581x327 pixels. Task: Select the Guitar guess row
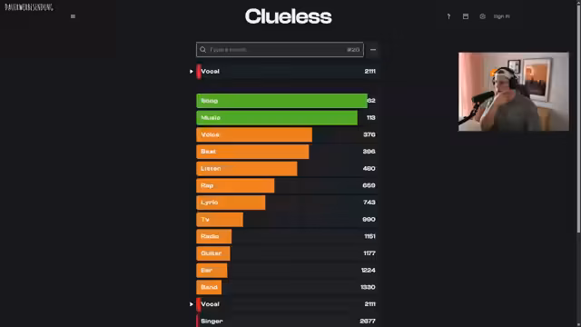coord(287,253)
